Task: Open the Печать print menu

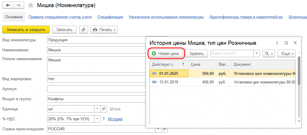Action: 104,30
